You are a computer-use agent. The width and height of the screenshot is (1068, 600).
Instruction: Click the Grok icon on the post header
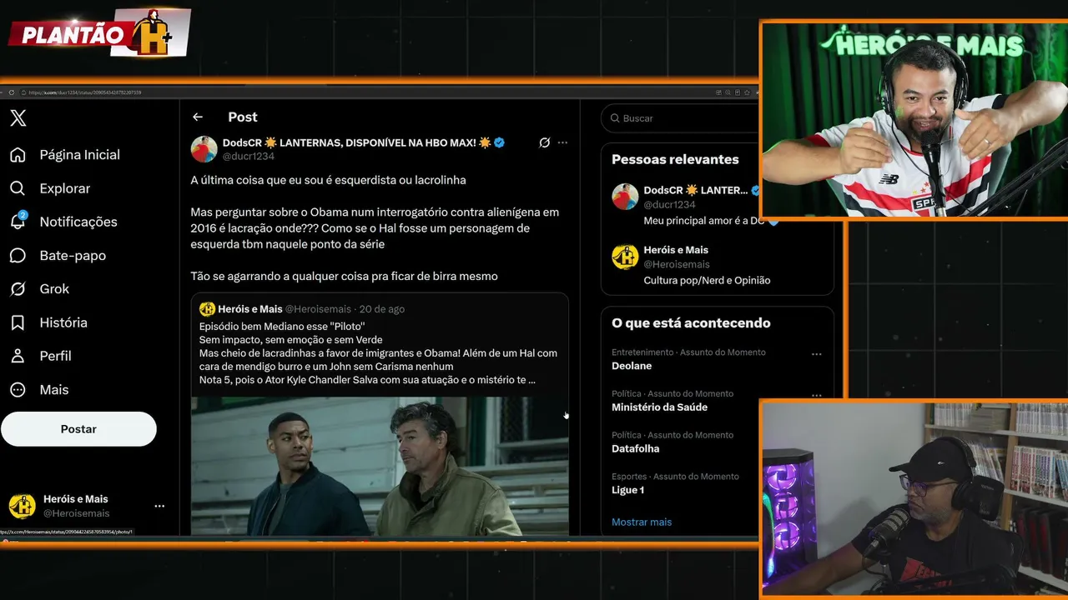point(544,142)
